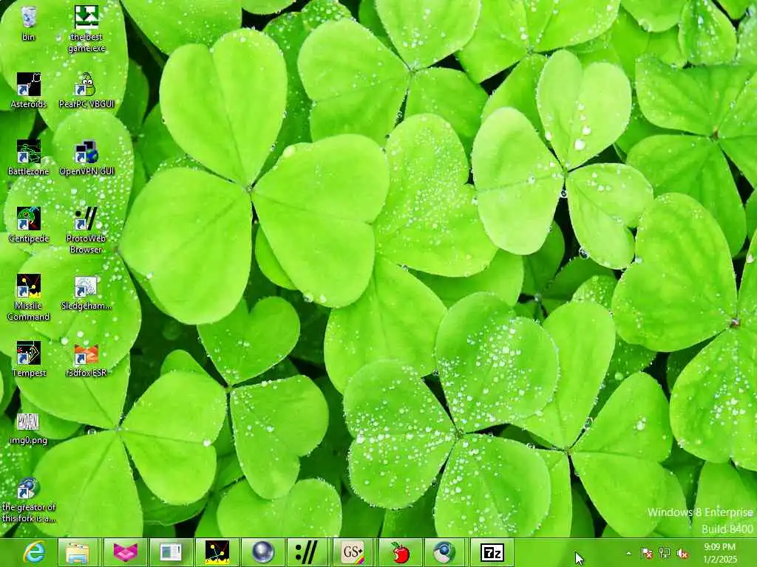757x567 pixels.
Task: Select the Missile Command desktop shortcut
Action: click(x=29, y=298)
